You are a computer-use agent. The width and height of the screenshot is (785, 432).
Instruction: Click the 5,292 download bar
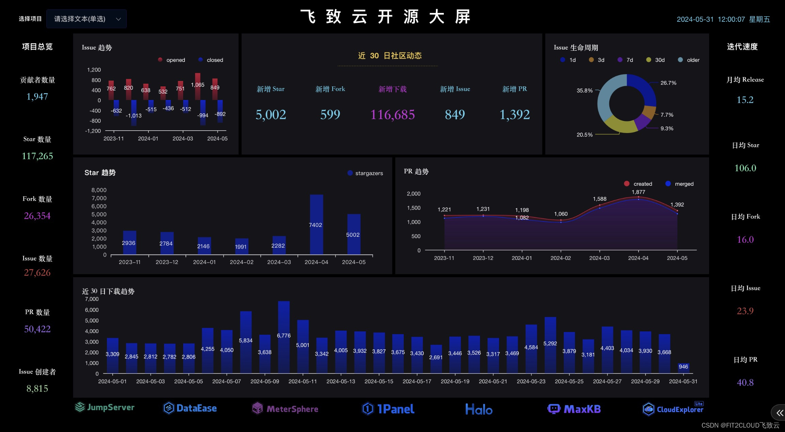click(550, 345)
